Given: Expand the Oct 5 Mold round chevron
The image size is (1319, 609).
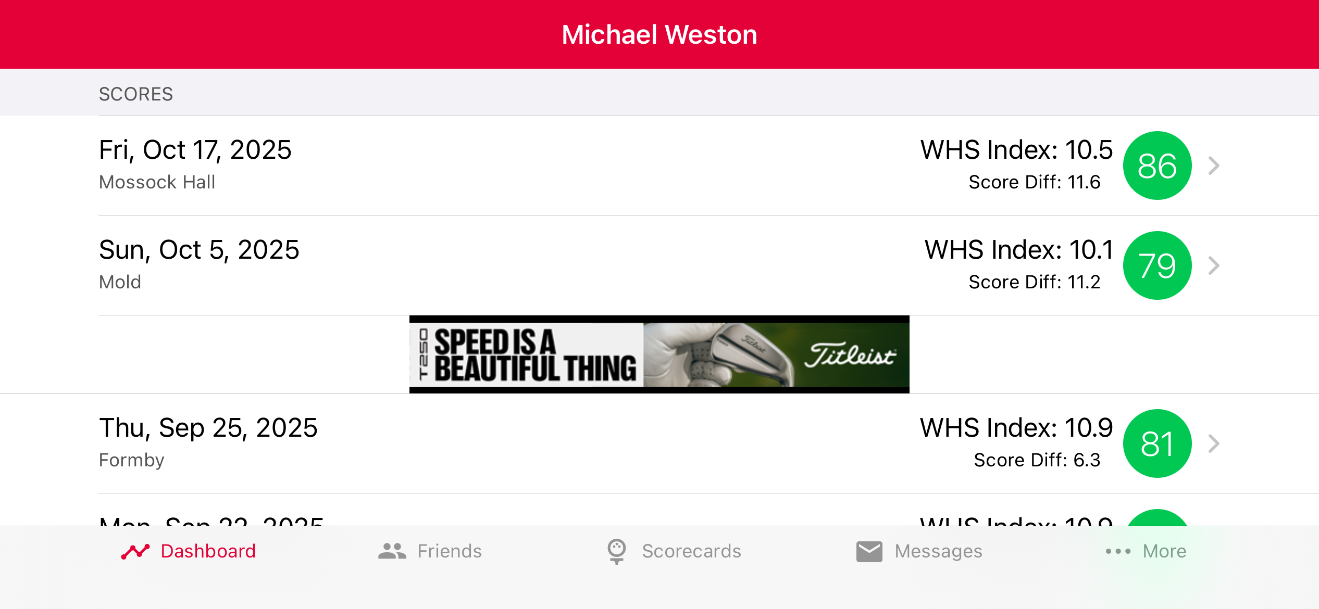Looking at the screenshot, I should click(1214, 265).
